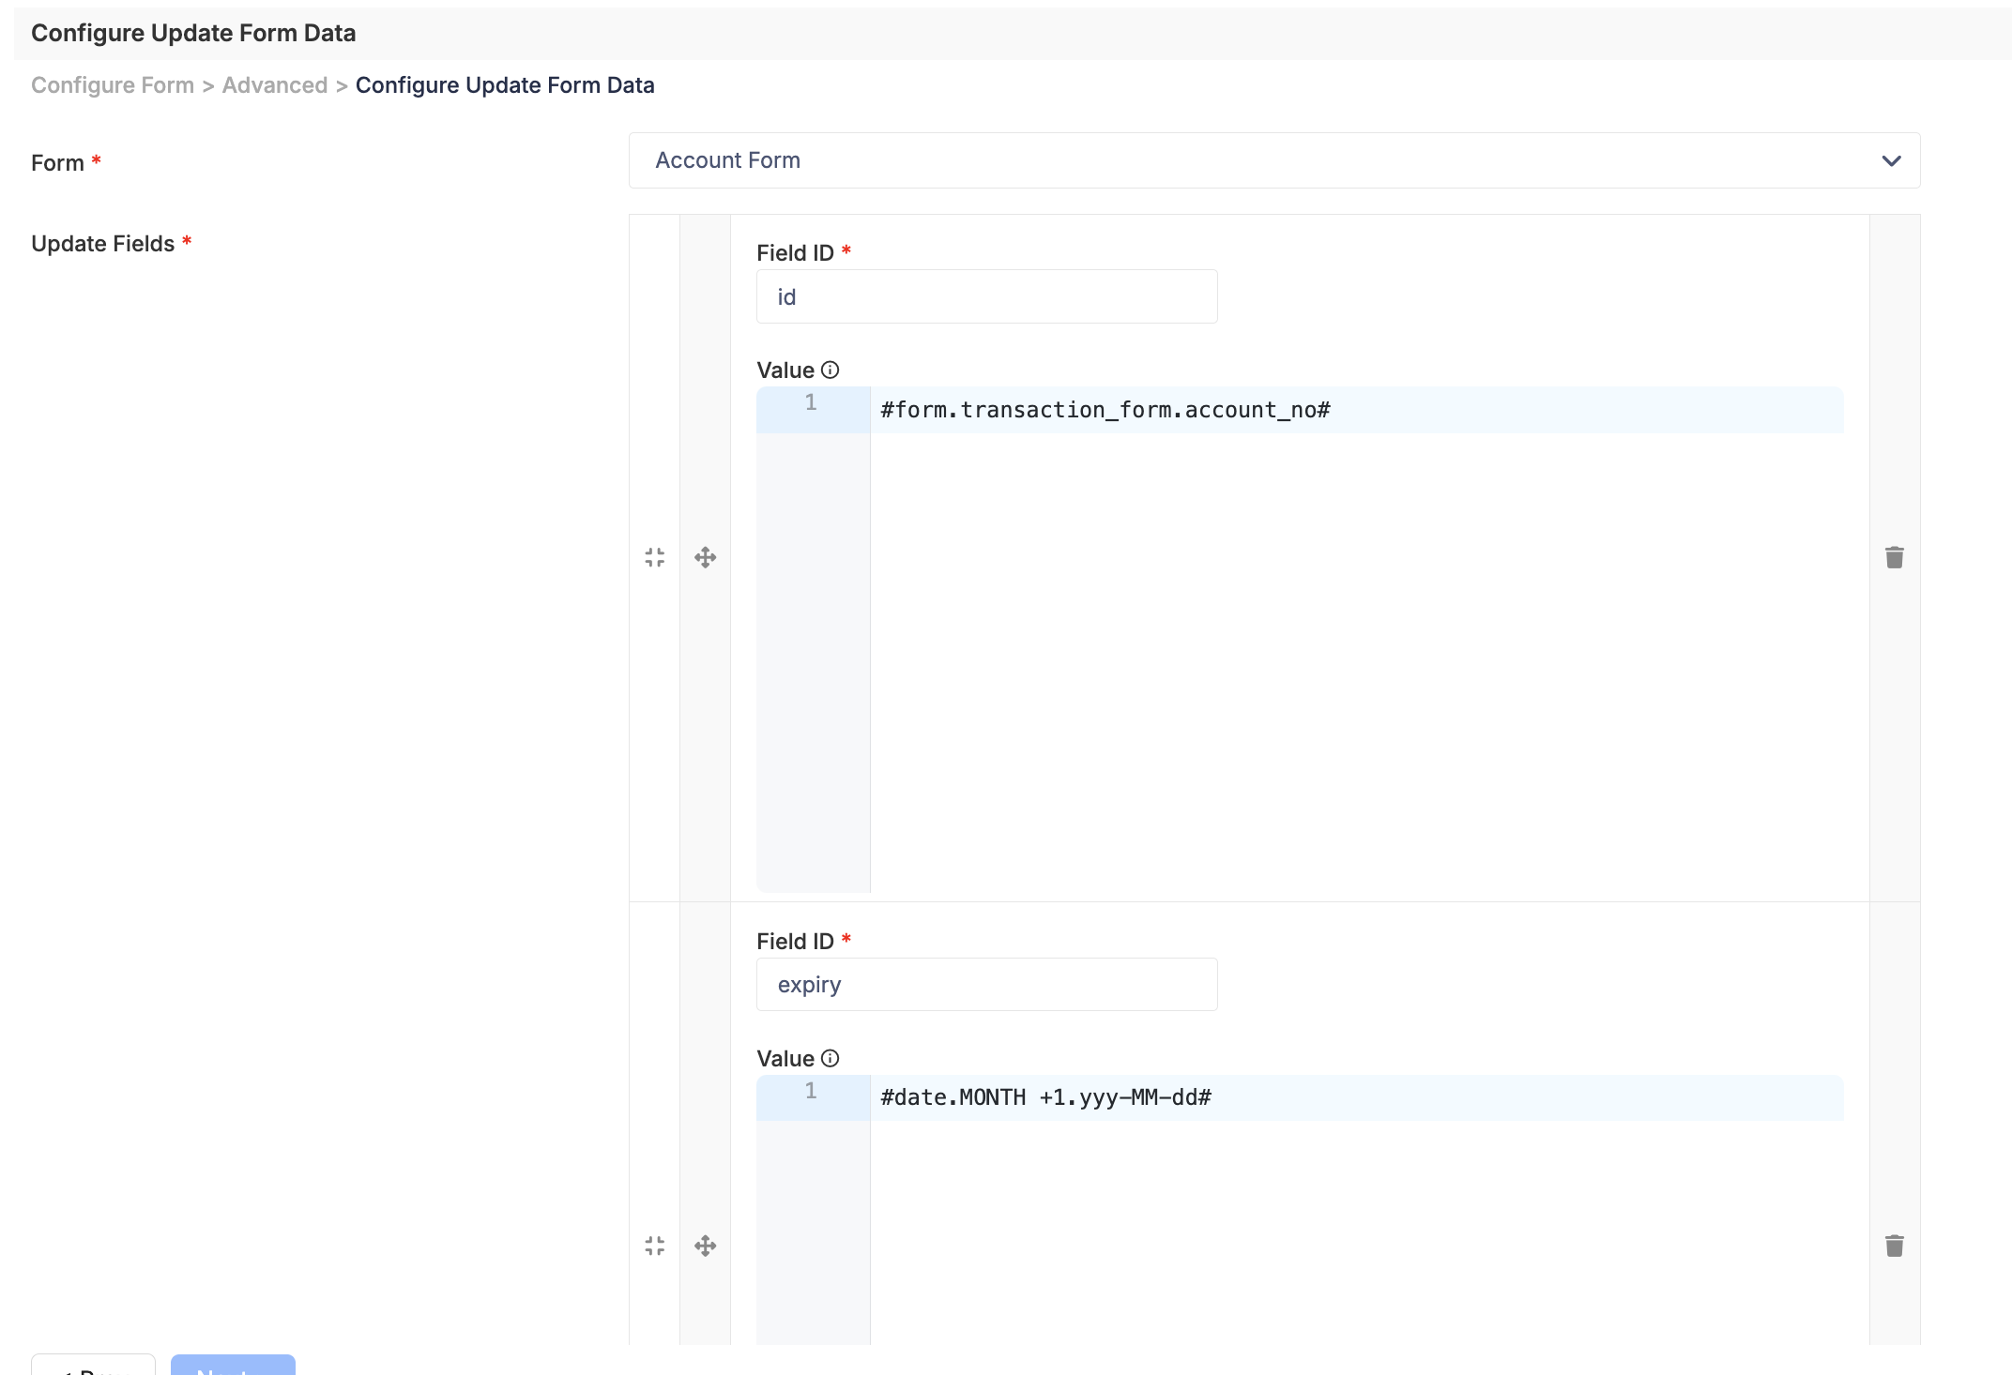Focus the Field ID input containing expiry
The image size is (2012, 1375).
[987, 984]
